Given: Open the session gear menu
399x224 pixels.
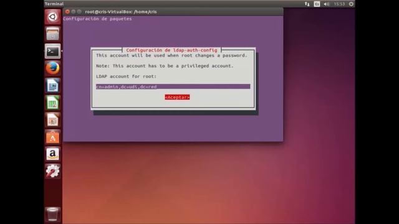Looking at the screenshot, I should coord(351,4).
